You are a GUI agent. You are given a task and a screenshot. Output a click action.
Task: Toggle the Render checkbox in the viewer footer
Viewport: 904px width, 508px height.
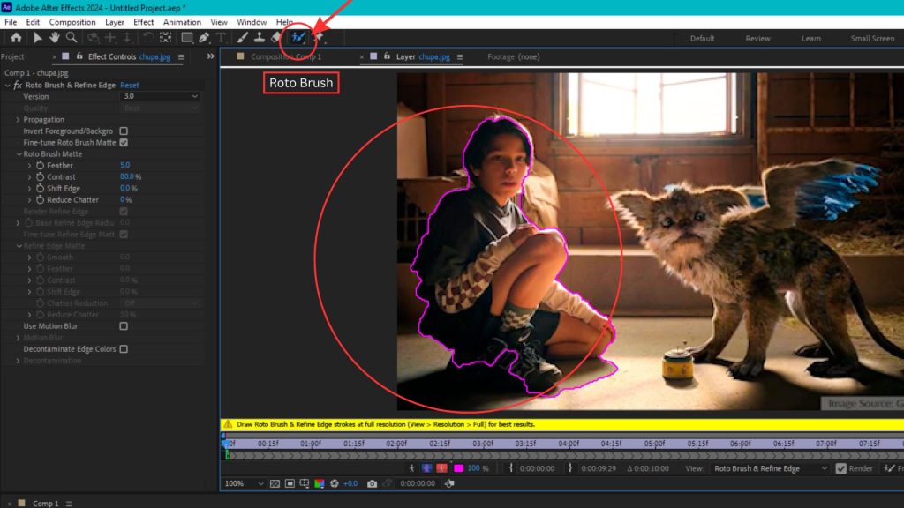(x=841, y=469)
